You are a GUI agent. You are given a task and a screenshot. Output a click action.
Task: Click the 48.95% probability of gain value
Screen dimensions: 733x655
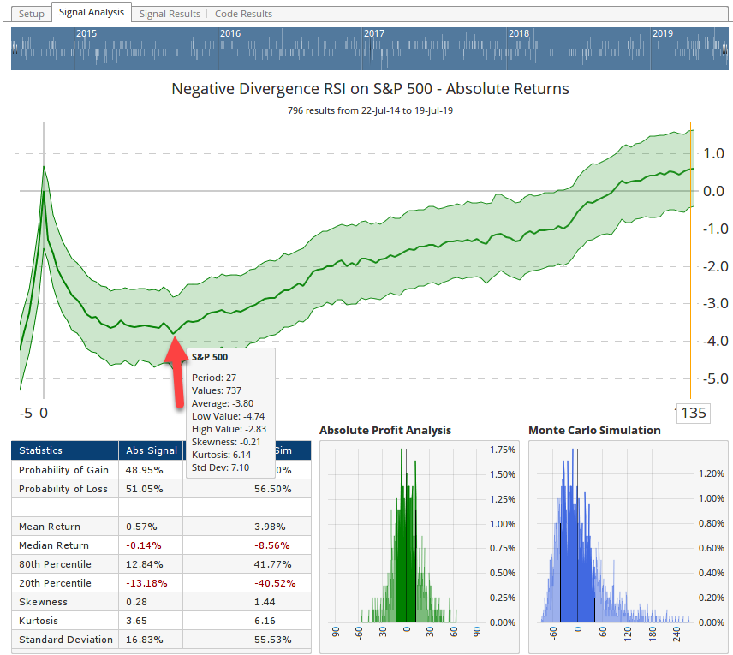tap(145, 470)
